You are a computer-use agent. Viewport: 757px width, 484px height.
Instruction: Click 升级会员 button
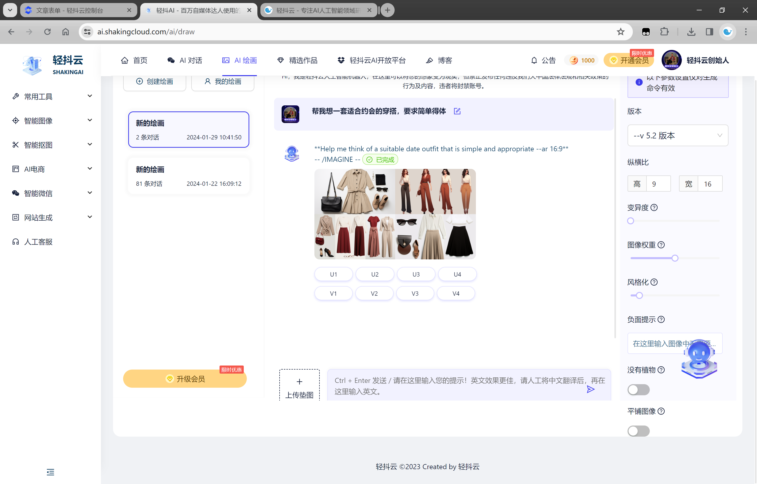(185, 379)
